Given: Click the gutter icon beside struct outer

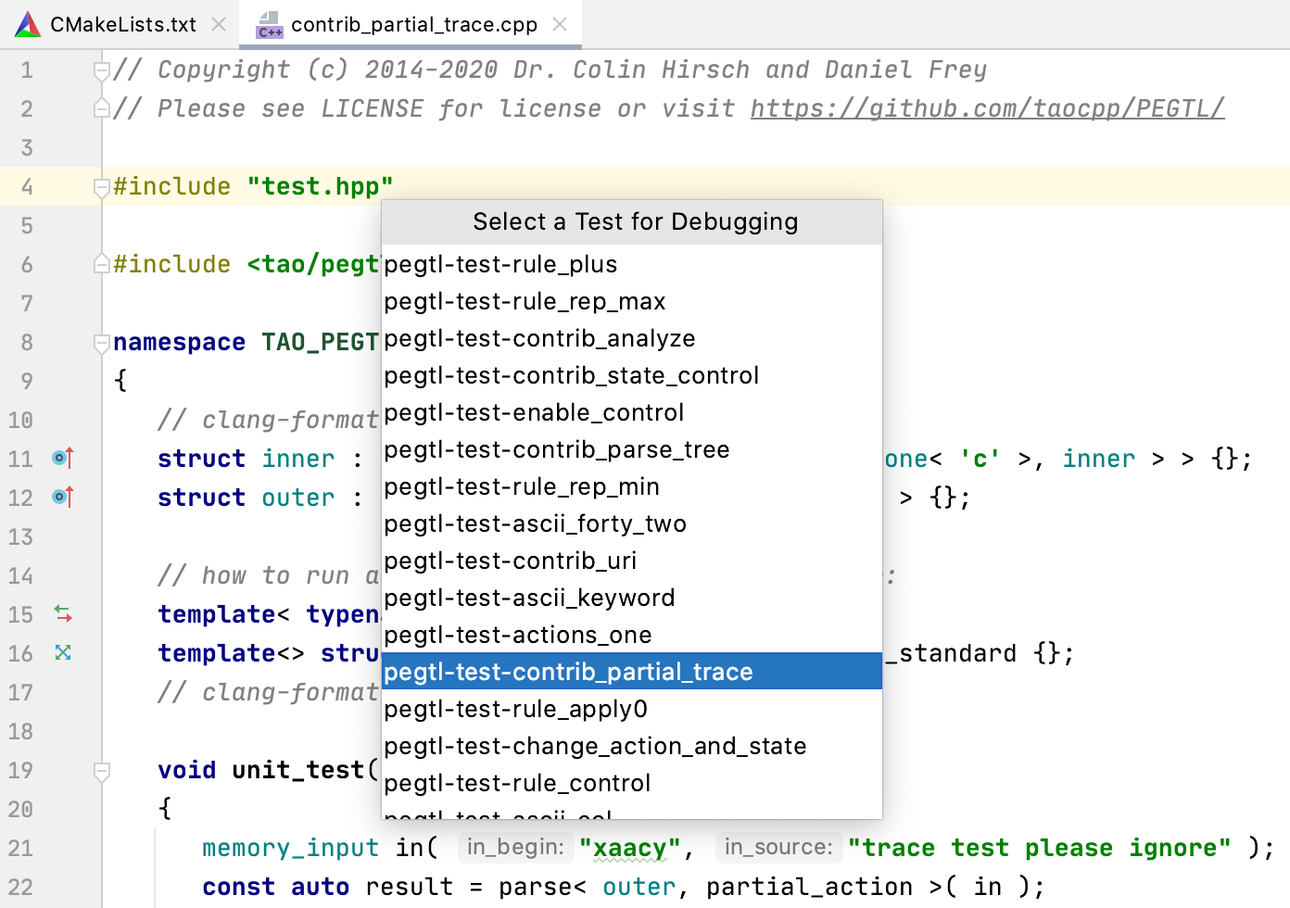Looking at the screenshot, I should pyautogui.click(x=61, y=497).
